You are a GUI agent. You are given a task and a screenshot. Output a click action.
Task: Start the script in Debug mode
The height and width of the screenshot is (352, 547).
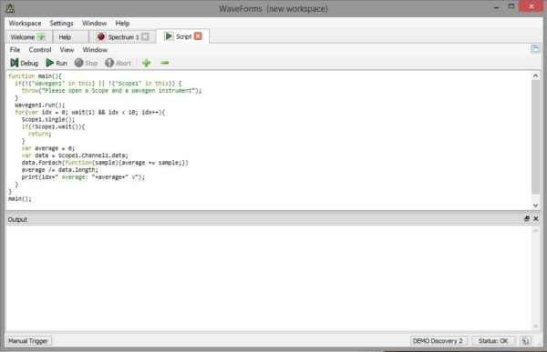click(x=24, y=63)
